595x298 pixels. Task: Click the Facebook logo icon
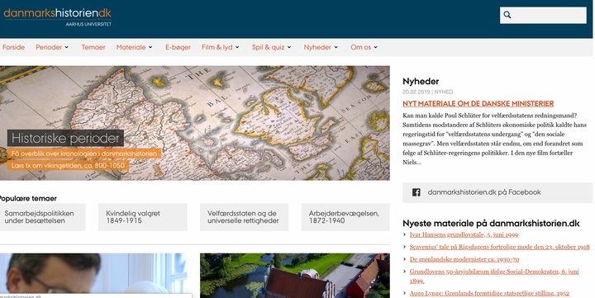click(x=416, y=192)
